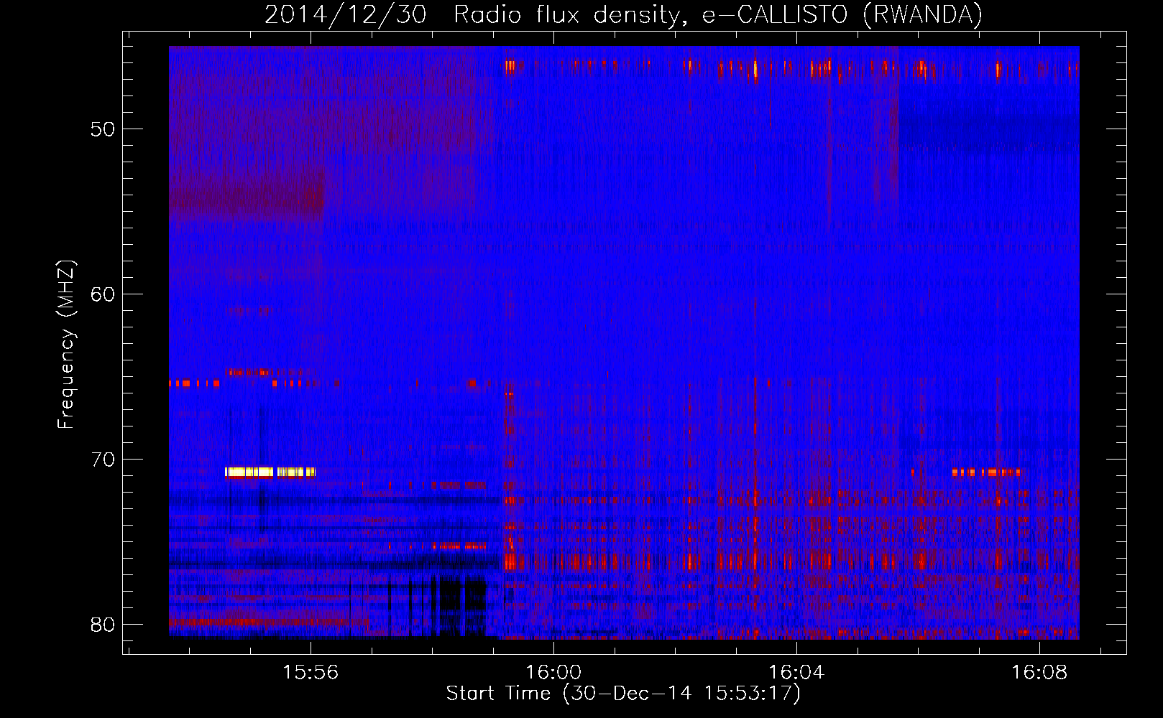Click the bright white-yellow burst near 71 MHz
Screen dimensions: 1163x718
click(x=270, y=472)
